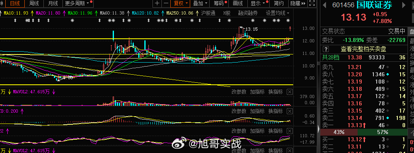Click the red up arrow next to 卖一 13.13
Viewport: 414px width, 153px height.
coord(365,126)
